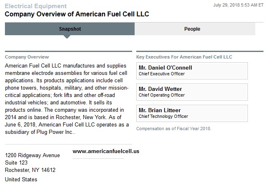Click the Chief Technology Officer title
Image resolution: width=268 pixels, height=185 pixels.
coord(163,117)
